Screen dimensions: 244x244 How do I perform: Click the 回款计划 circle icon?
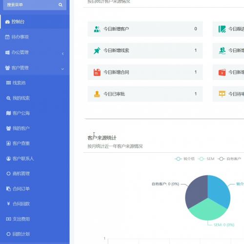(x=8, y=234)
